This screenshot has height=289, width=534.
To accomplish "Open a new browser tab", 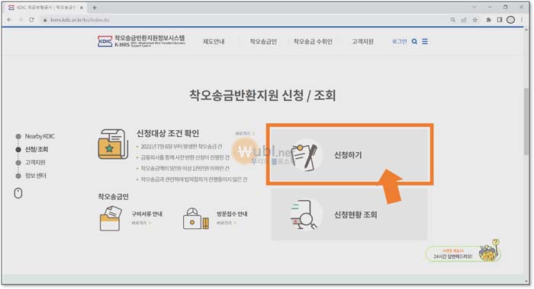I will 95,8.
